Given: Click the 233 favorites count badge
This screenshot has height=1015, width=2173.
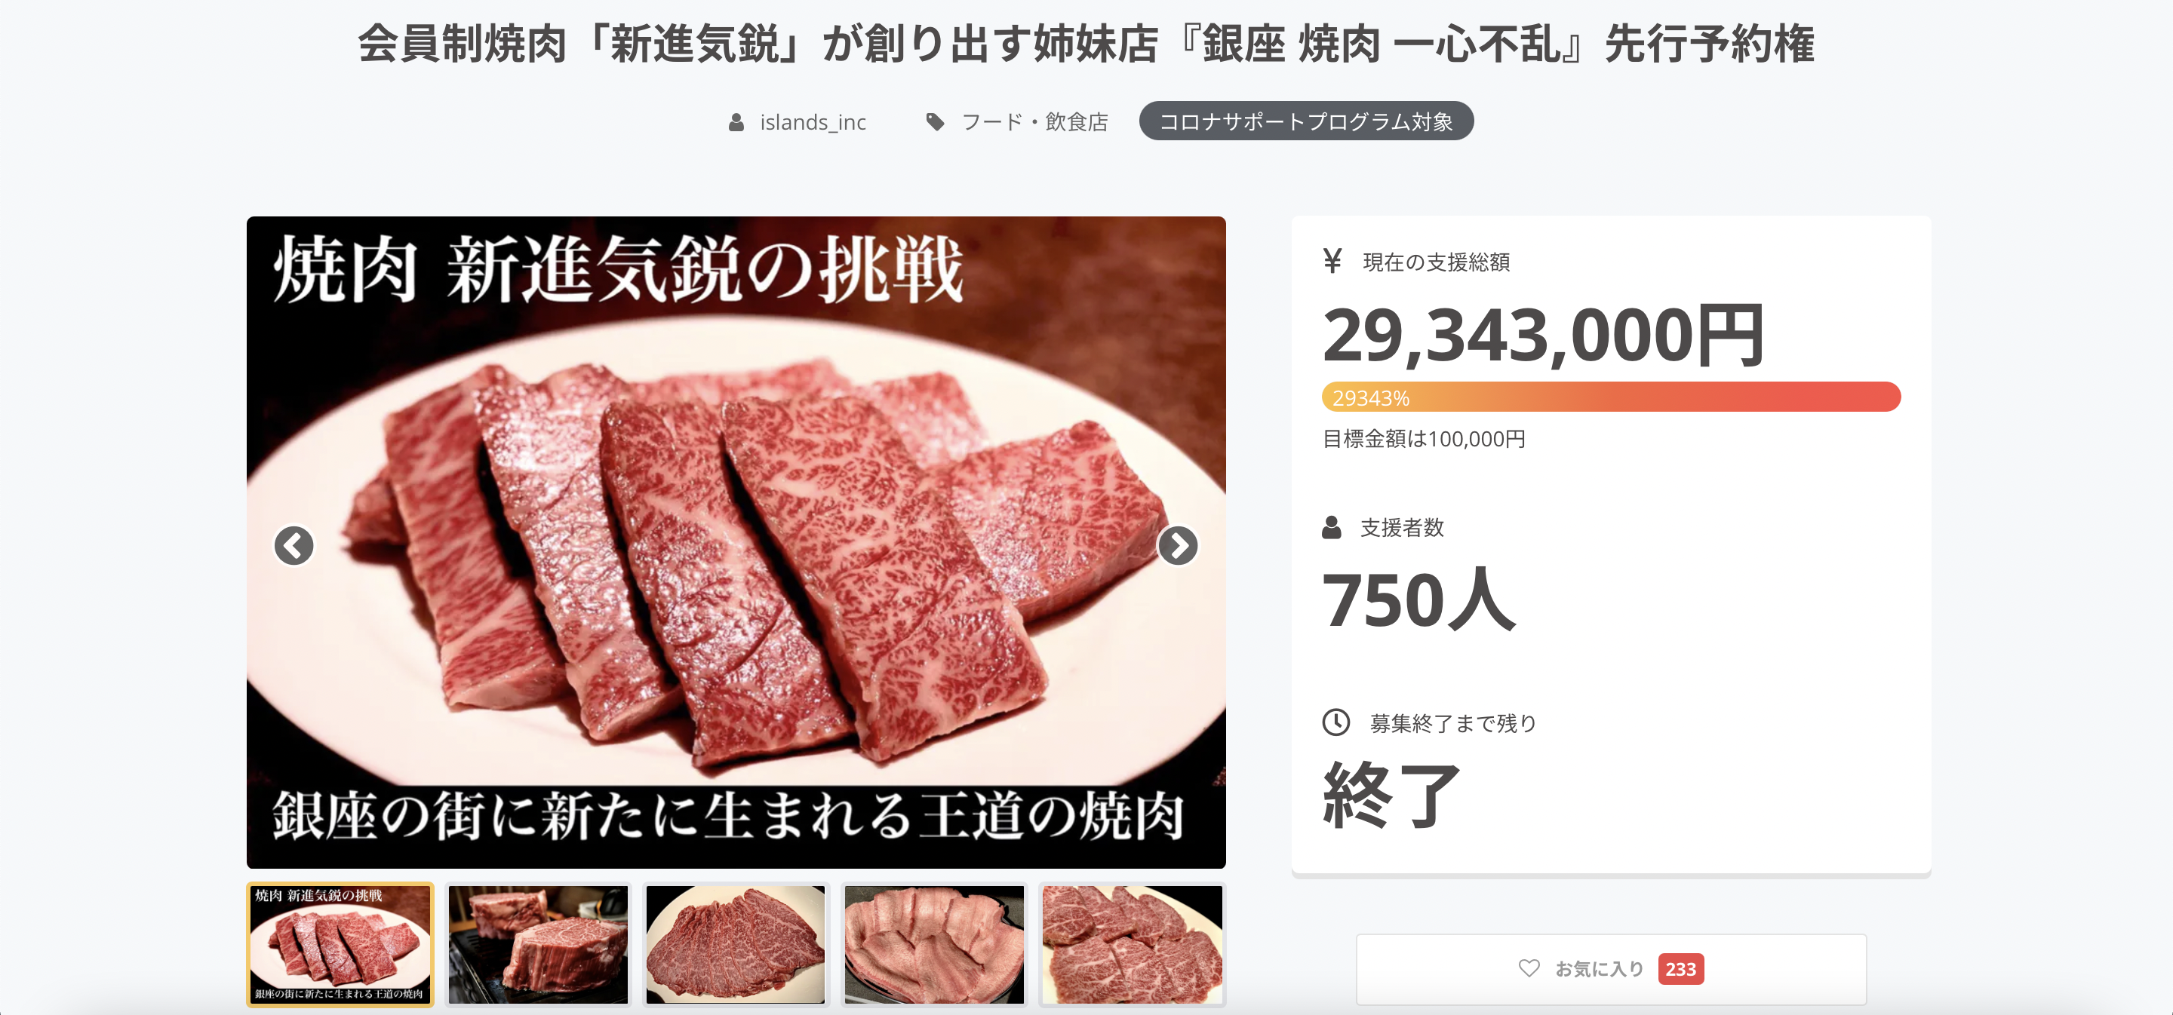Looking at the screenshot, I should (x=1680, y=970).
